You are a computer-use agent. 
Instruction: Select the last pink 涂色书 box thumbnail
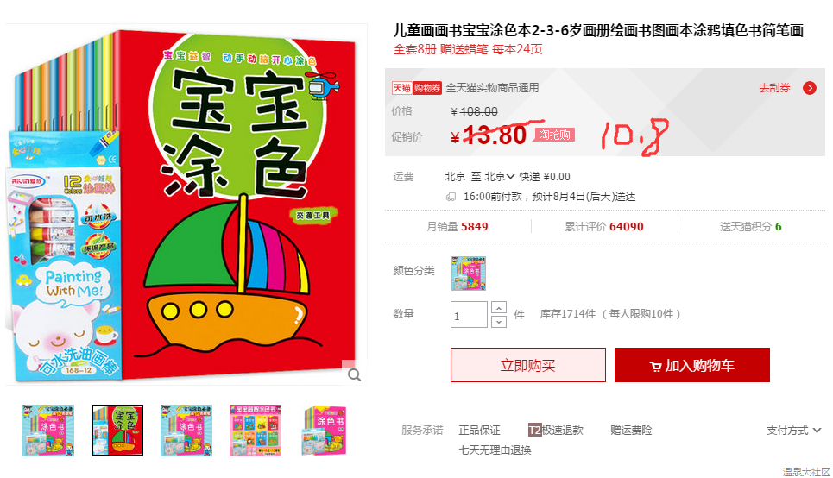coord(325,431)
